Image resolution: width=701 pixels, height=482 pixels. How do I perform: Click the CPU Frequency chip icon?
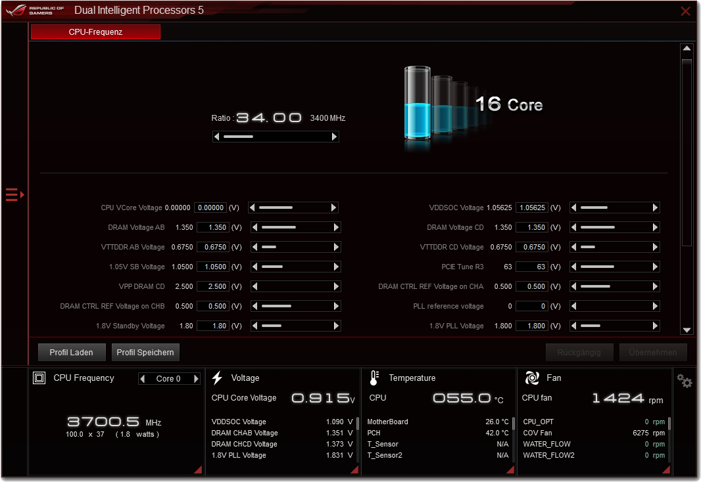(39, 378)
